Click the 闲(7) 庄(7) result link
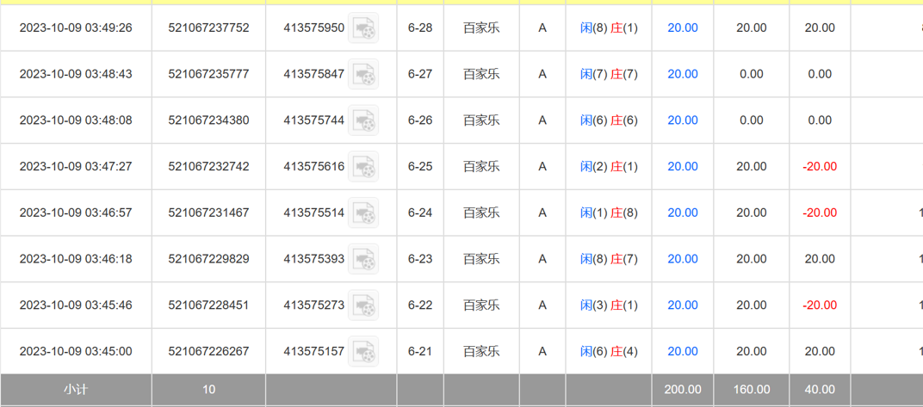 pos(609,74)
